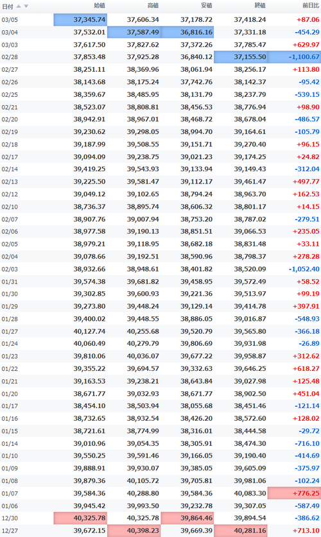This screenshot has height=537, width=321.
Task: Select highlighted change value +776.25
Action: point(294,493)
